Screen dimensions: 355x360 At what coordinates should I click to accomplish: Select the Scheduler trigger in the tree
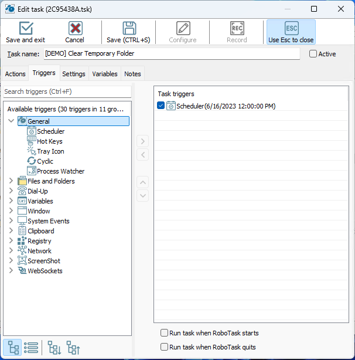coord(50,131)
